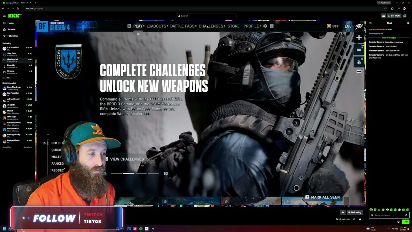
Task: Reload the browser page
Action: 13,9
